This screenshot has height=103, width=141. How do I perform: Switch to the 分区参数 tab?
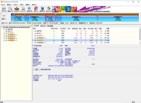click(x=36, y=26)
